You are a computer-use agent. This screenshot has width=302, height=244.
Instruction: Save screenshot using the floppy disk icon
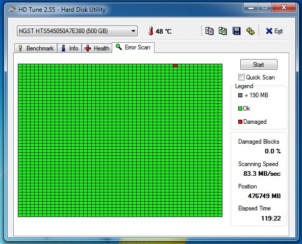237,31
